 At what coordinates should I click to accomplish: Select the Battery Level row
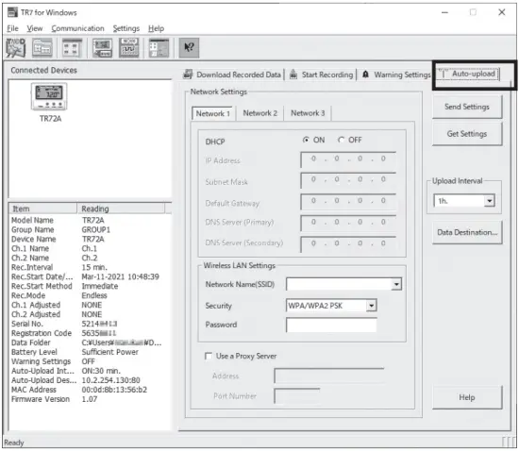click(90, 352)
